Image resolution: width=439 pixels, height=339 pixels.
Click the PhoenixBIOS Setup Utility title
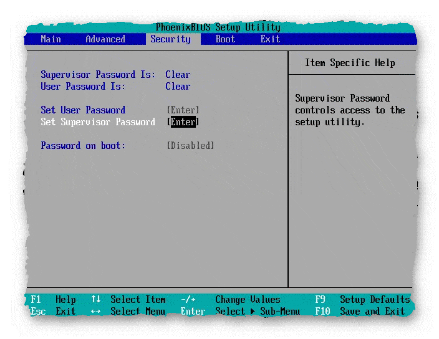point(218,27)
